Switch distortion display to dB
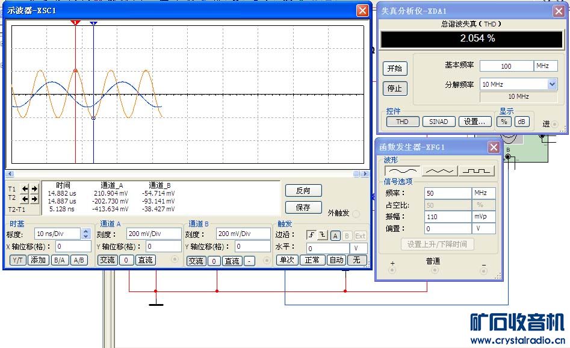 521,122
